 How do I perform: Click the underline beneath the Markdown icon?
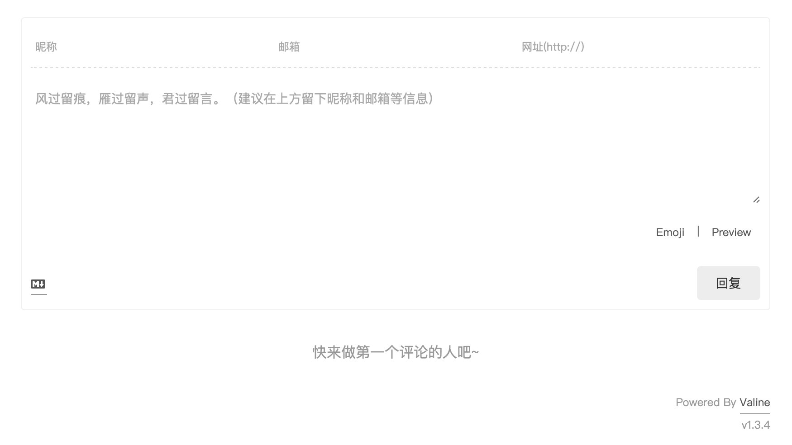39,294
